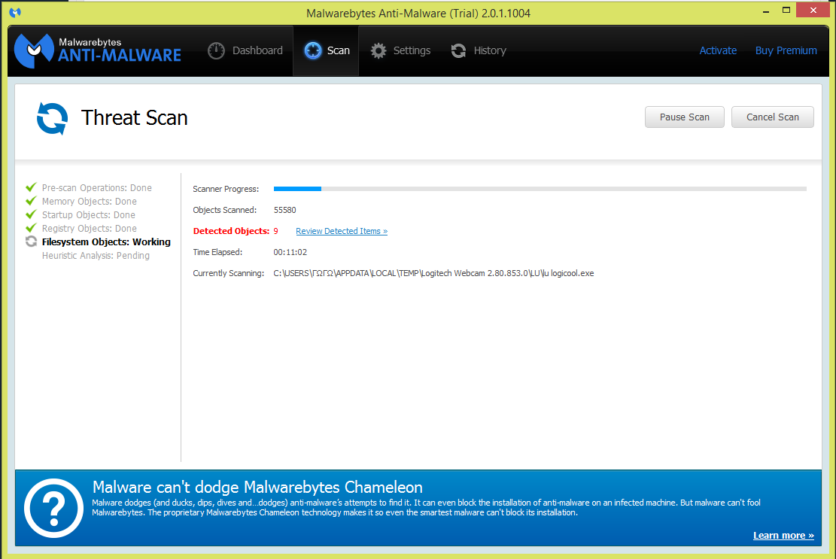Select the Threat Scan heading
836x559 pixels.
point(135,118)
